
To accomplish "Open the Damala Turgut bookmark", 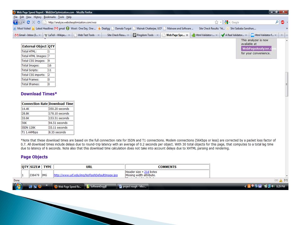I will tap(121, 28).
